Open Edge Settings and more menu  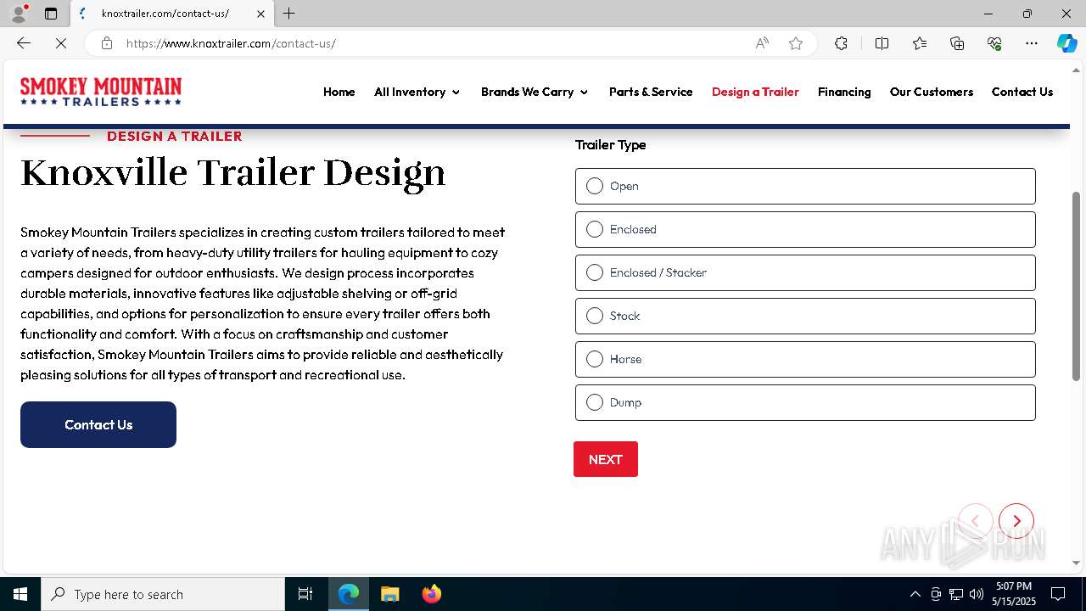point(1032,43)
